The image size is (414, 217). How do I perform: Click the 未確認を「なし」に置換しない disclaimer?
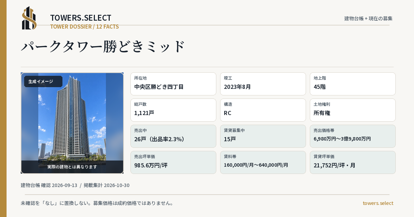(97, 203)
